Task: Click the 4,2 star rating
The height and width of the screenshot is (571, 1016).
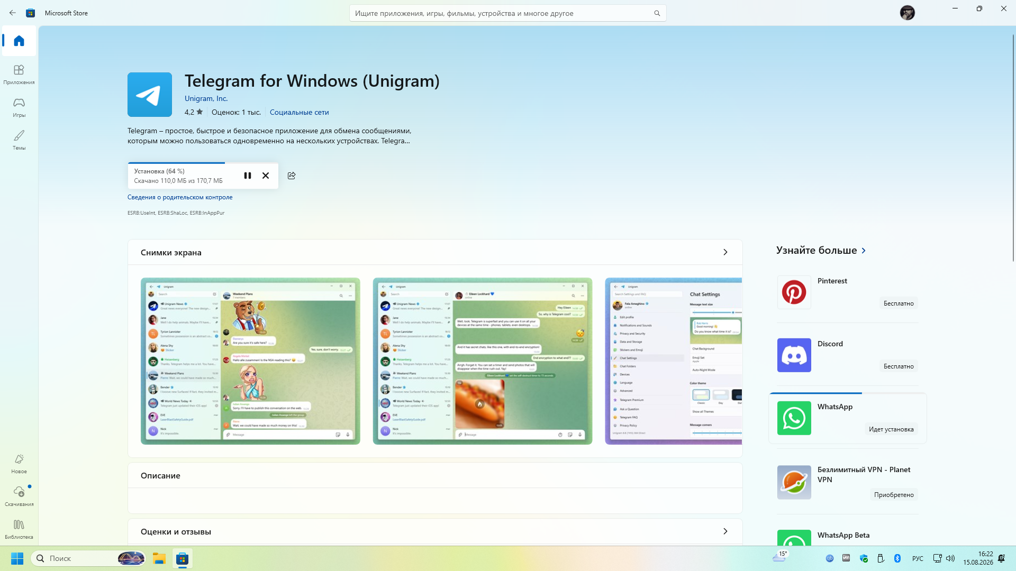Action: coord(194,112)
